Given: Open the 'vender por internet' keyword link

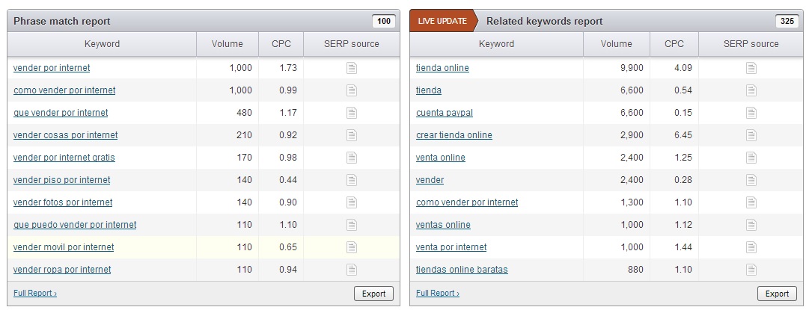Looking at the screenshot, I should pos(52,68).
